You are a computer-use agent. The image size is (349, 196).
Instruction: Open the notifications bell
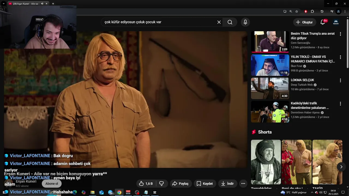coord(323,22)
